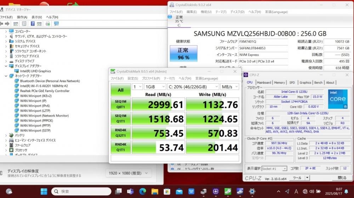Click the scan for hardware changes monitor icon
This screenshot has width=354, height=198.
pos(56,24)
